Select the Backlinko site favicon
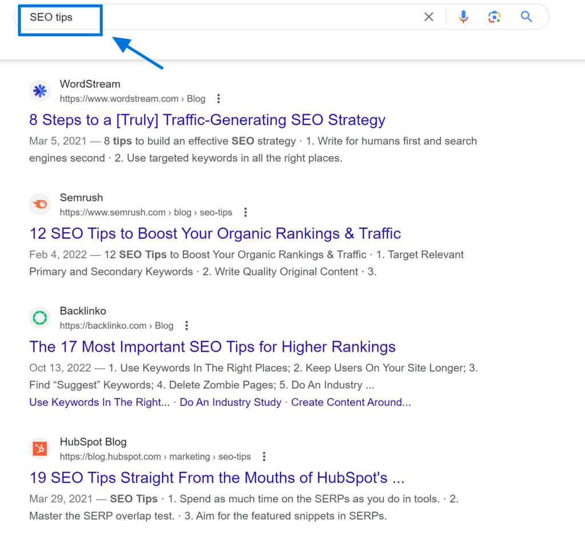The width and height of the screenshot is (585, 543). [x=39, y=317]
